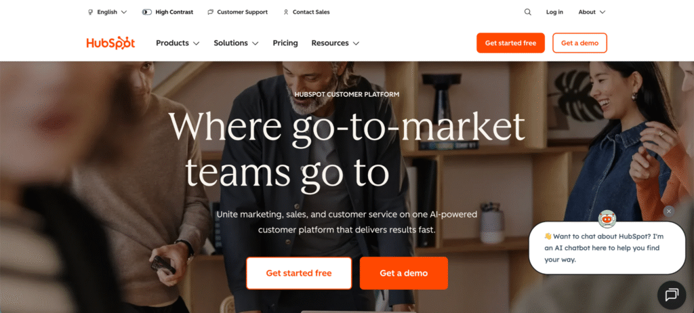Screen dimensions: 694x313
Task: Open the chat widget bubble icon
Action: (x=672, y=295)
